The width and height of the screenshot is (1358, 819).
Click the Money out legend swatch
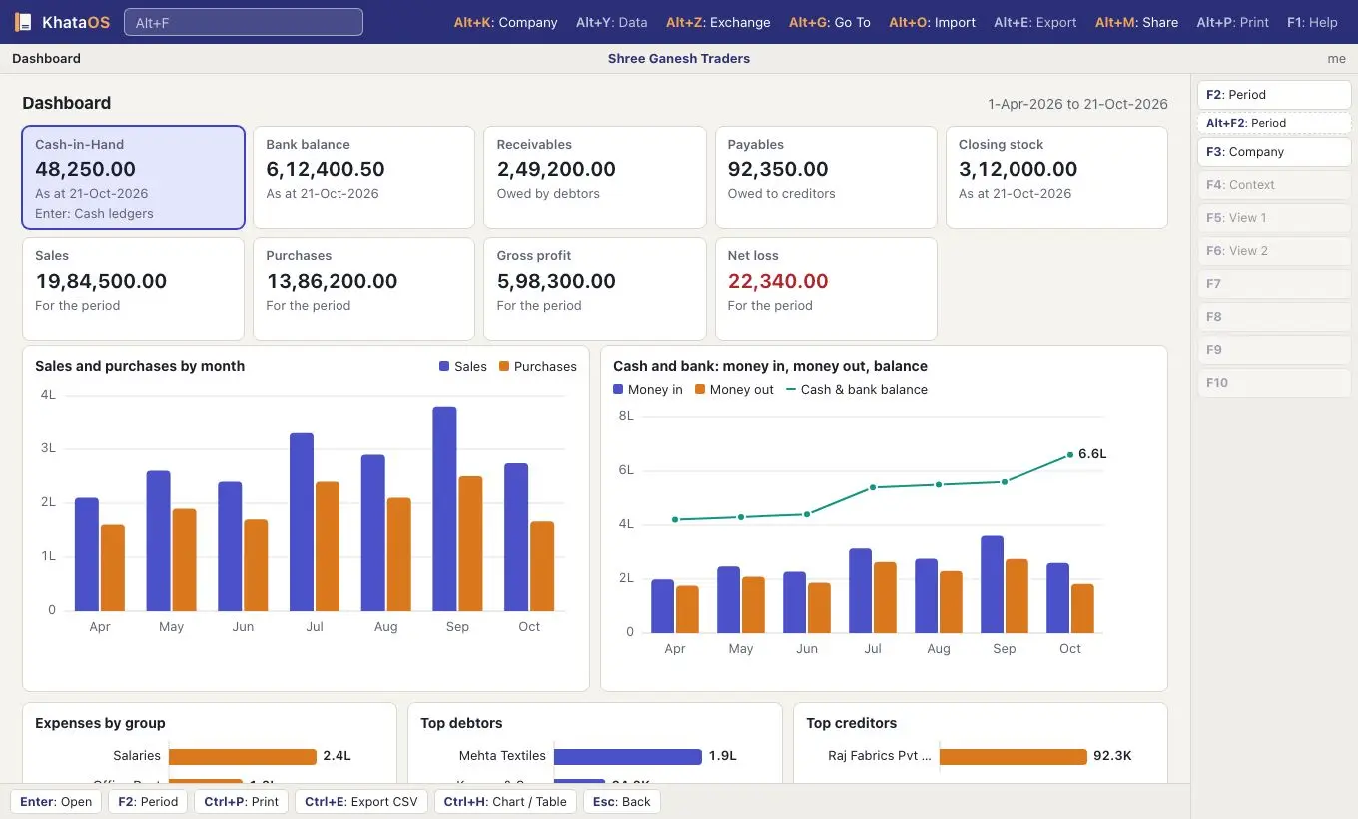pos(700,390)
